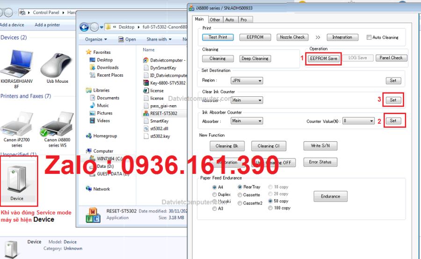Viewport: 421px width, 259px height.
Task: Select the st5302.key file
Action: tap(157, 136)
